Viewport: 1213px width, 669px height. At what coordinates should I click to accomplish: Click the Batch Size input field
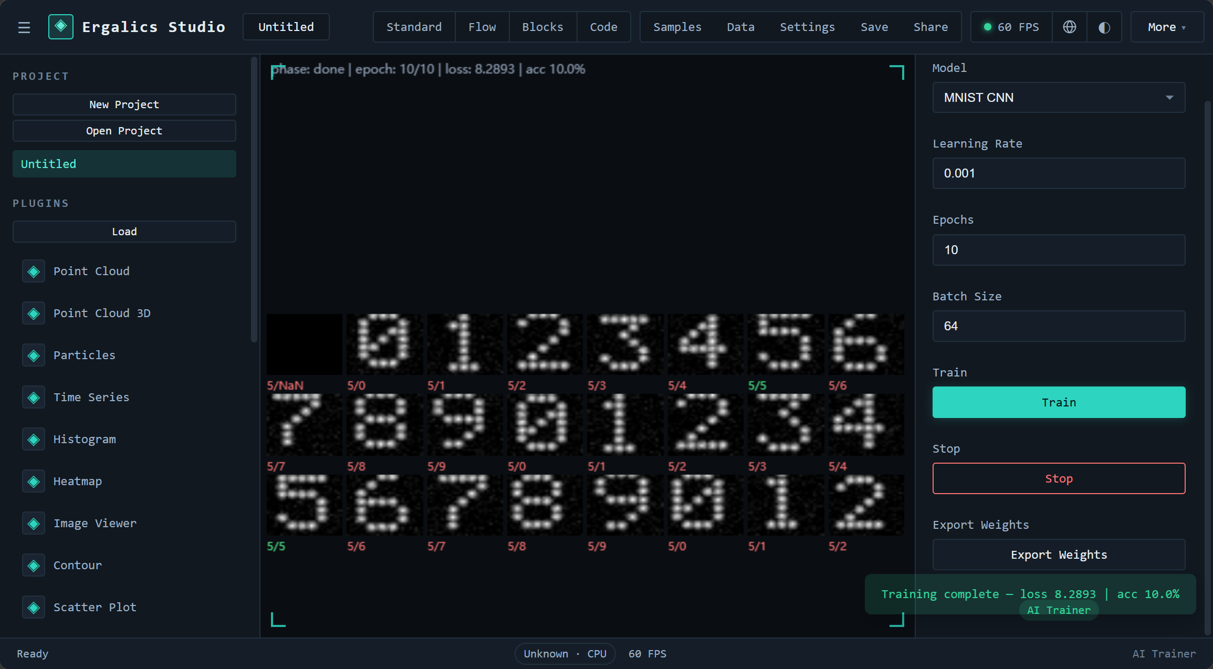(x=1059, y=326)
